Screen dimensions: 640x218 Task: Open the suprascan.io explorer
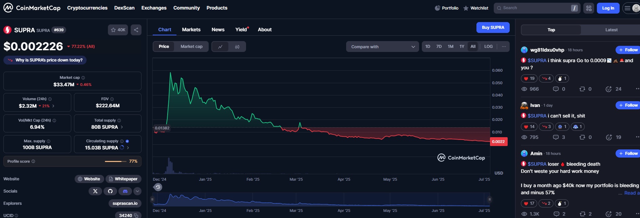[x=125, y=203]
